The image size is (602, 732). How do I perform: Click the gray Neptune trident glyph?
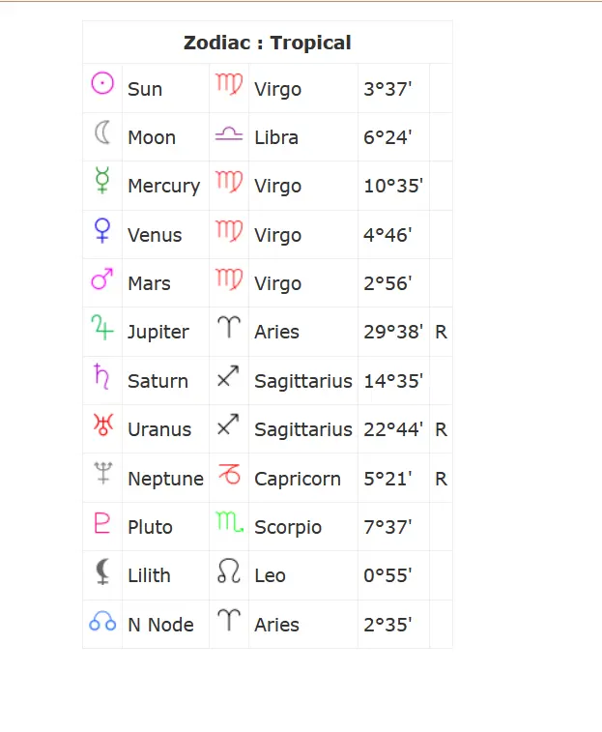click(103, 473)
